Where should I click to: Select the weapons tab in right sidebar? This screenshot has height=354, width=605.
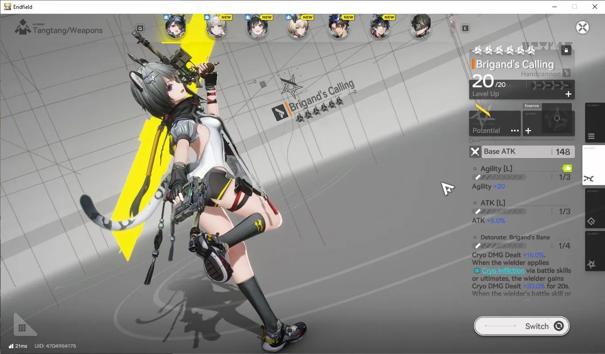593,165
